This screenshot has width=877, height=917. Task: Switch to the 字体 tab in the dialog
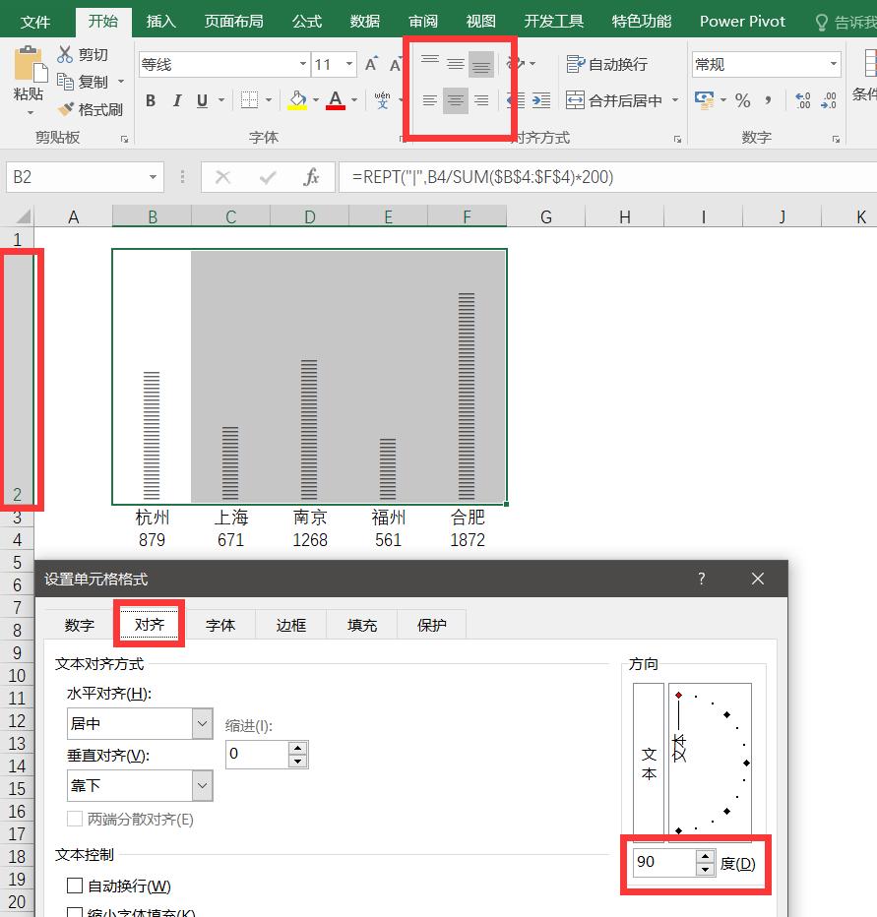220,624
